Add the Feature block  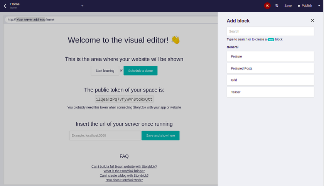tap(270, 56)
